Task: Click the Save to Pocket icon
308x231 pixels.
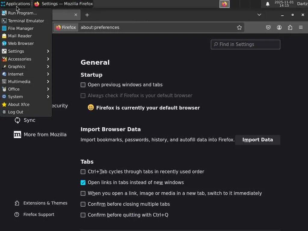Action: click(268, 27)
